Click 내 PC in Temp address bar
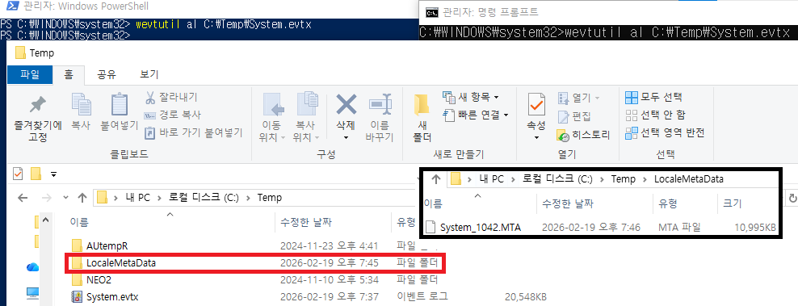This screenshot has height=306, width=798. point(138,198)
